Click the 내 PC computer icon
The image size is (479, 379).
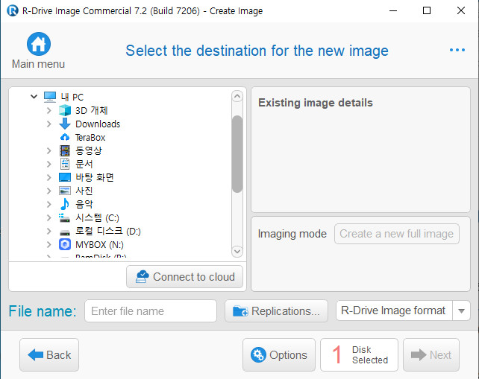pos(50,97)
